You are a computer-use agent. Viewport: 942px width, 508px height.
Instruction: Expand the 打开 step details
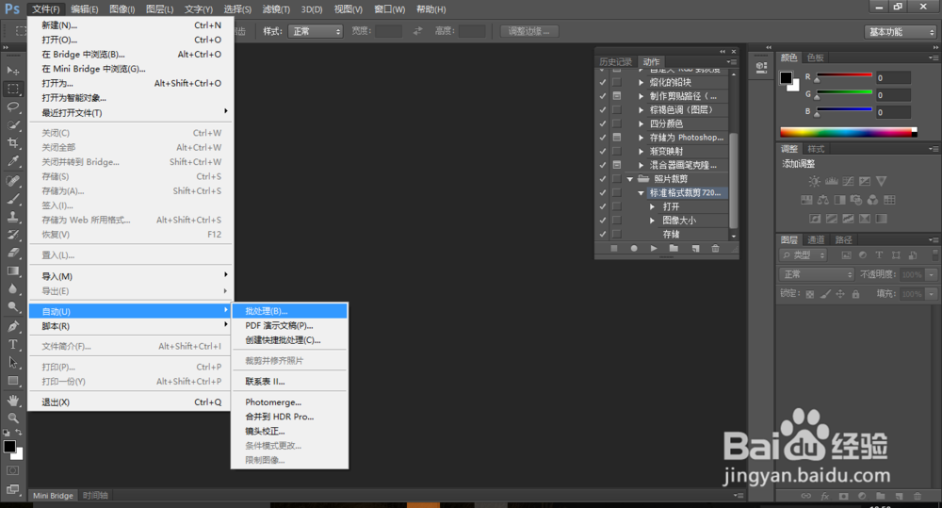coord(653,206)
